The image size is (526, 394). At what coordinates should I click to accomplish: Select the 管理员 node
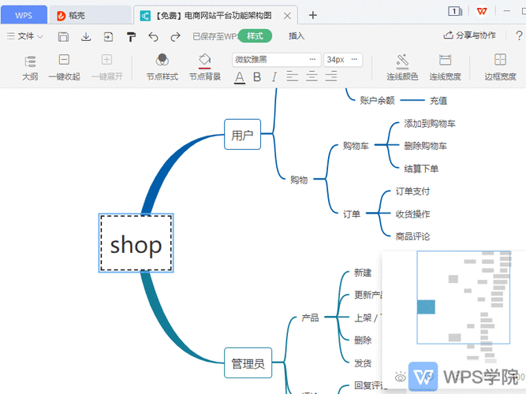pos(248,362)
